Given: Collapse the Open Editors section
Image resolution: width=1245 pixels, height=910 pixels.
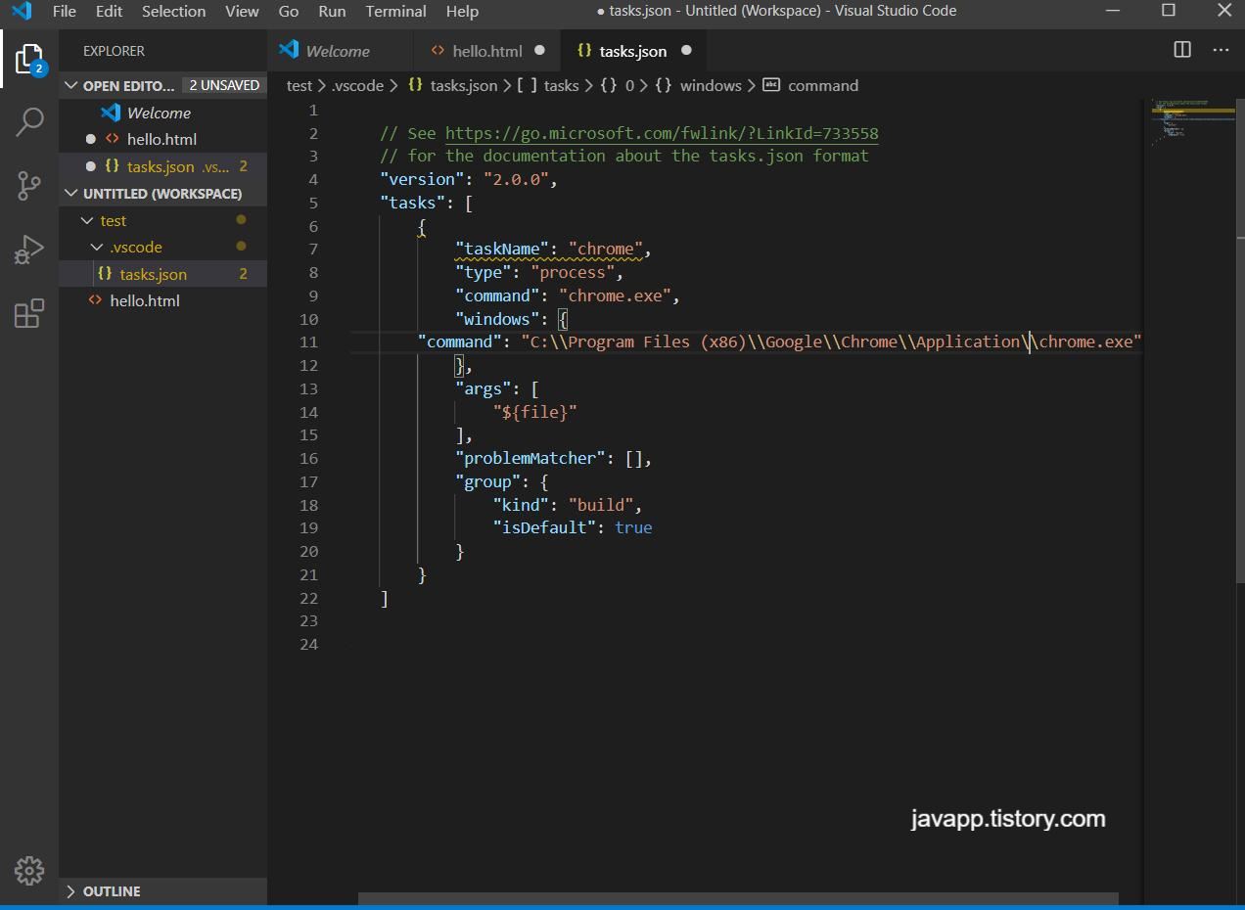Looking at the screenshot, I should click(70, 85).
